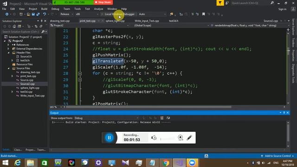Click the Solution Explorer pin icon
Screen dimensions: 297x167
pyautogui.click(x=41, y=21)
